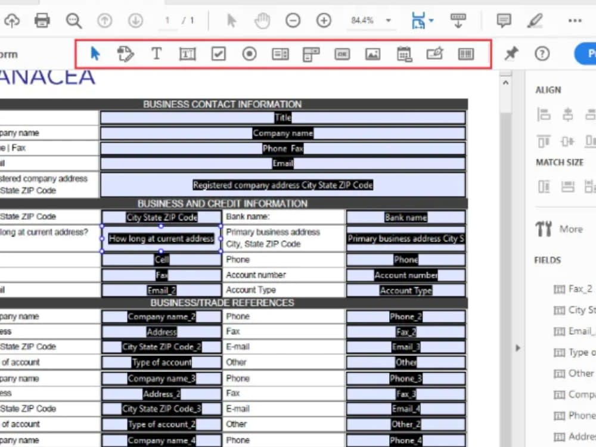
Task: Select the Other field in Fields list
Action: click(574, 374)
